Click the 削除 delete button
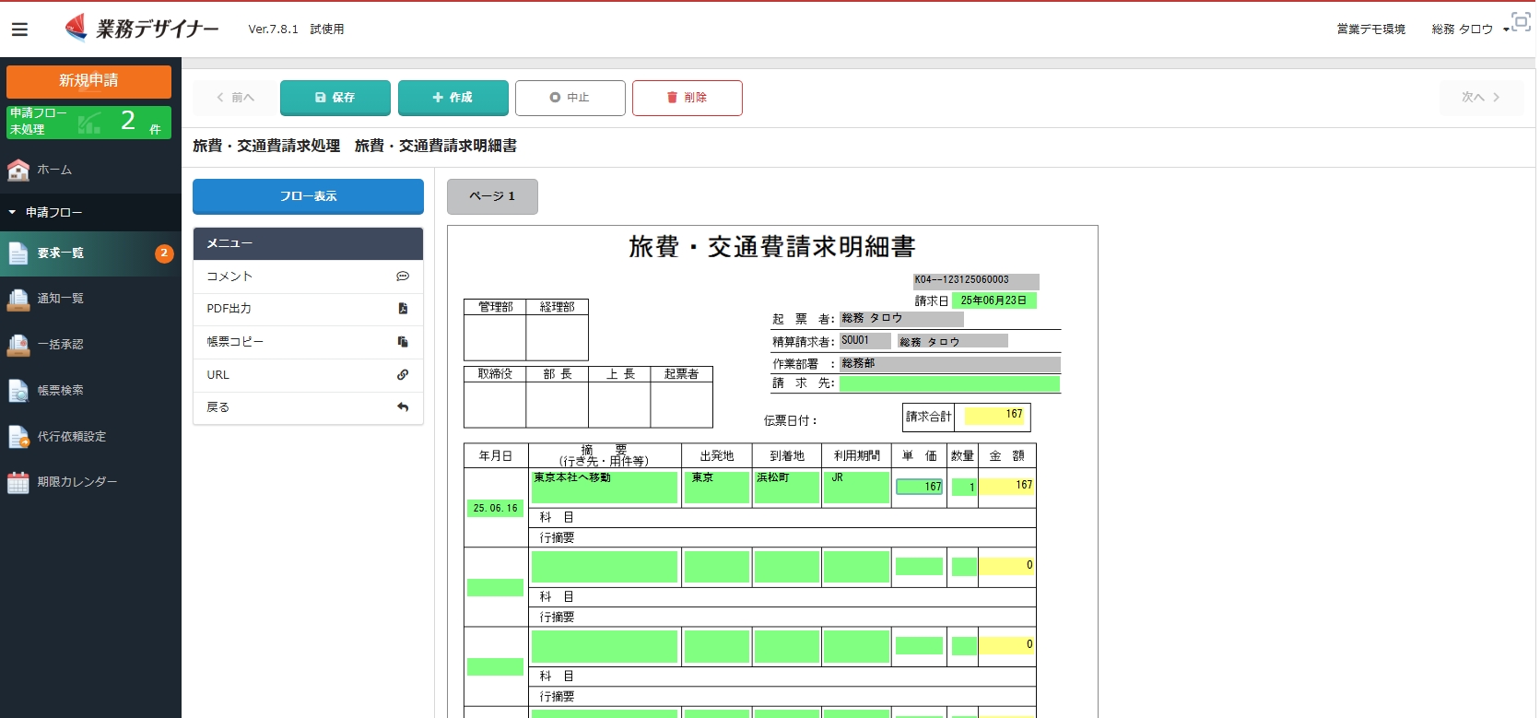1540x718 pixels. (688, 98)
